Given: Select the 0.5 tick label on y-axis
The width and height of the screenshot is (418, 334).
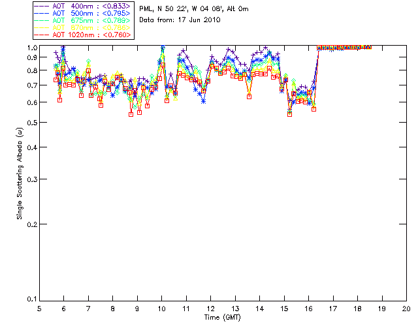Looking at the screenshot, I should [32, 123].
